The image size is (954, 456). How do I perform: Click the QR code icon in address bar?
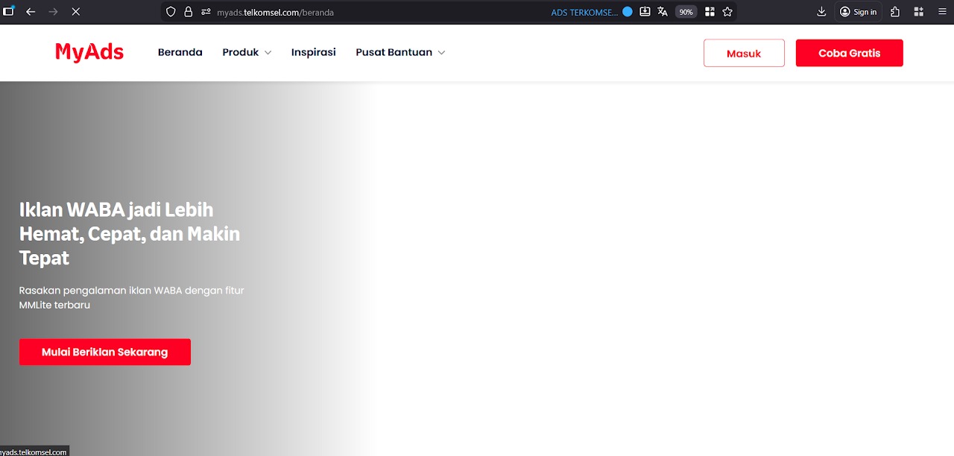(710, 12)
